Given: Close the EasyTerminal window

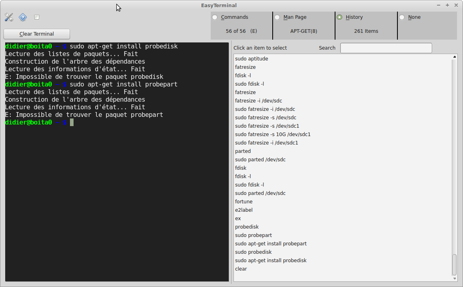Looking at the screenshot, I should coord(456,5).
